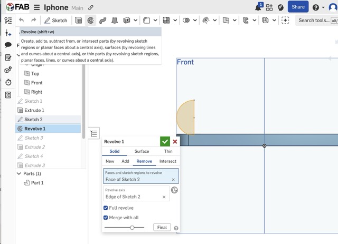Open the user account avatar
Screen dimensions: 338x244
pos(333,7)
